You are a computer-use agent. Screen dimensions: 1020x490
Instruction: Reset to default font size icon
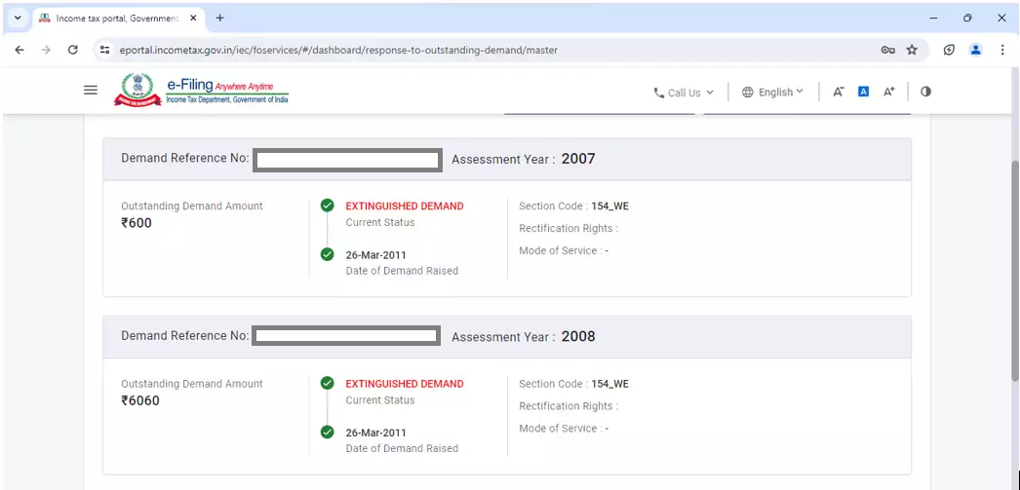[863, 92]
